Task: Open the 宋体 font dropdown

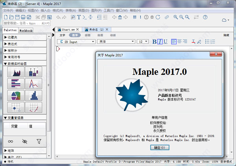Action: tap(116, 41)
